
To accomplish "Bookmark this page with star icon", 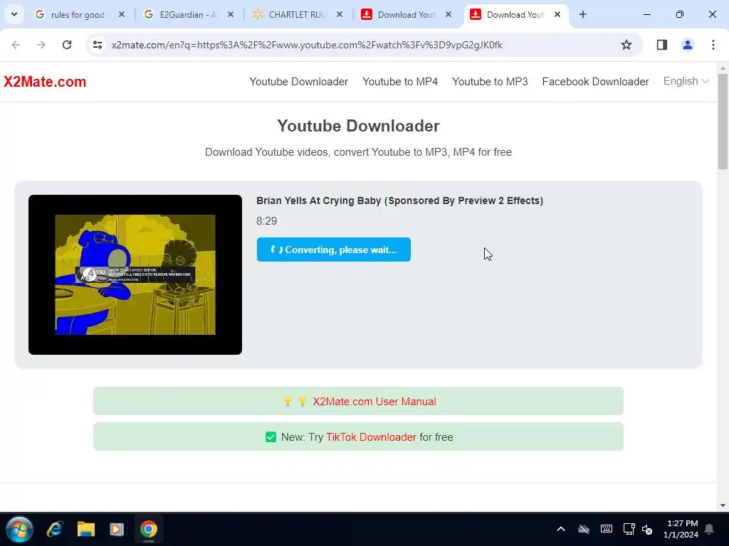I will (626, 45).
